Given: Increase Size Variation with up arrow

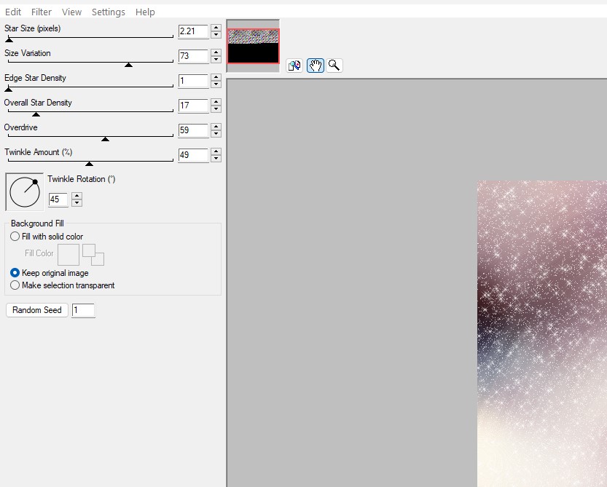Looking at the screenshot, I should coord(216,52).
